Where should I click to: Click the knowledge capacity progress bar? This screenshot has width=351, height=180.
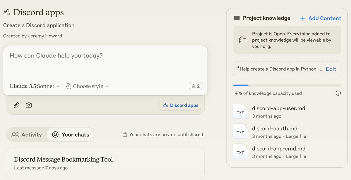coord(287,85)
